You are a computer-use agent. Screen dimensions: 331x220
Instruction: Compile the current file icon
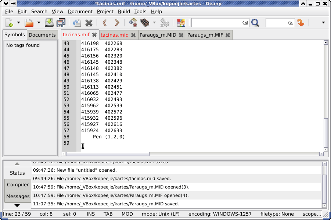click(x=133, y=22)
